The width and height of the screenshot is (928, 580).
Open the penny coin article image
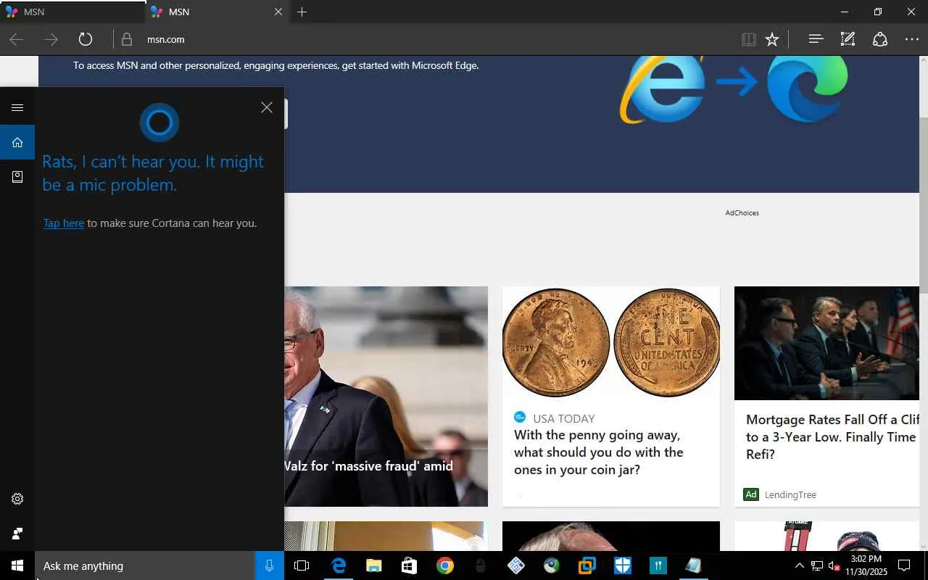(x=611, y=343)
